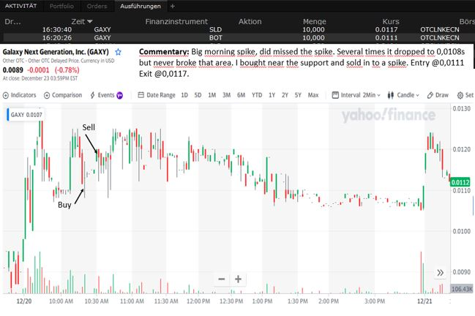Select the YTD range
The image size is (475, 316).
click(x=257, y=95)
